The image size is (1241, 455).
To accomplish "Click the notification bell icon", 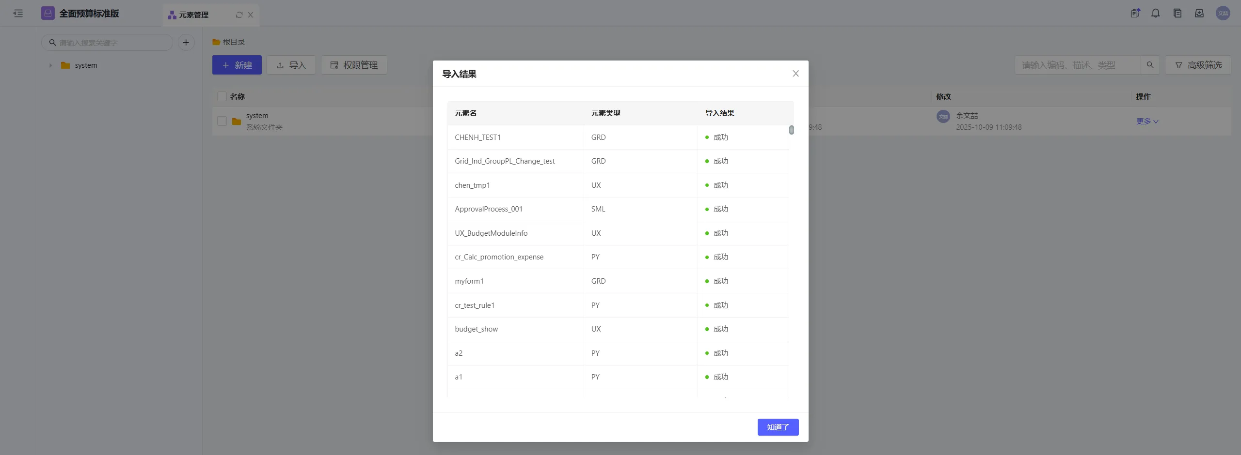I will [1156, 14].
